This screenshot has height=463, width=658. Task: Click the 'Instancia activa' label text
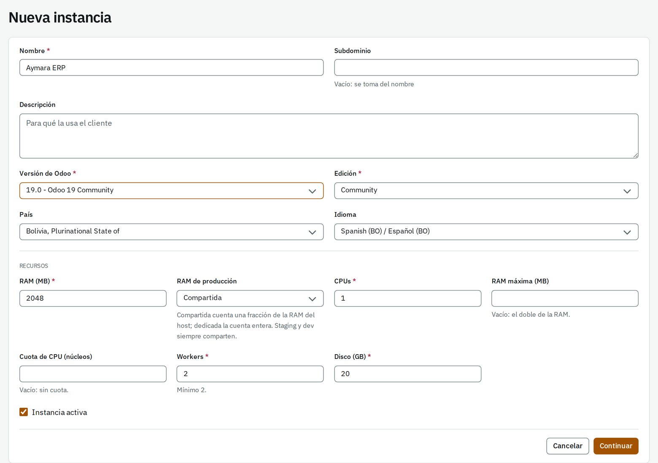point(59,412)
